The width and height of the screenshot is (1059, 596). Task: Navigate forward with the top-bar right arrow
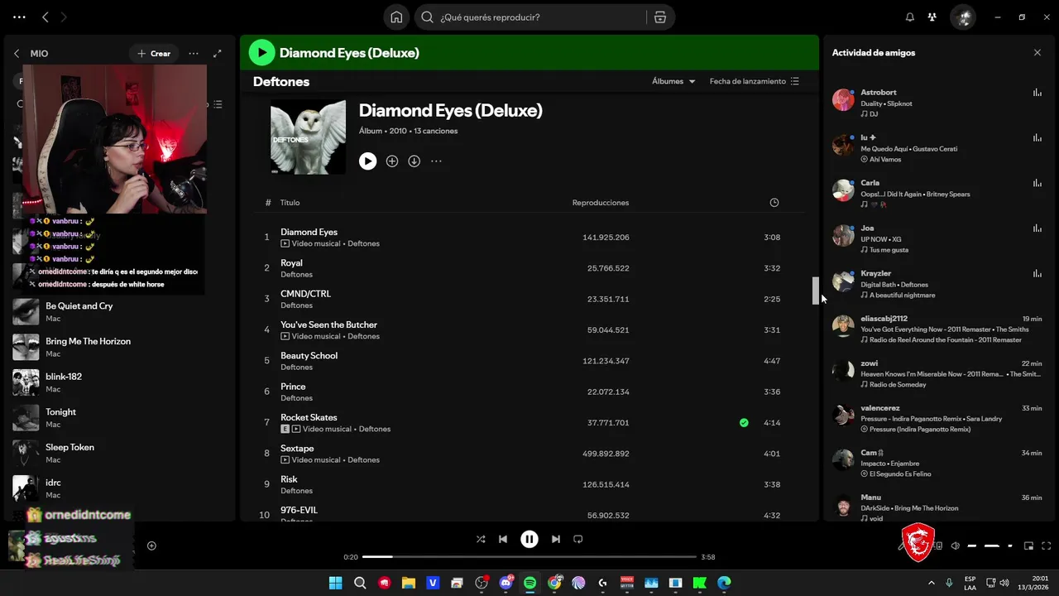pyautogui.click(x=64, y=17)
